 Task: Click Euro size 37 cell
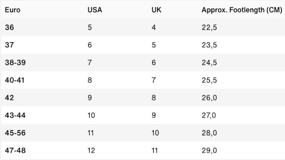click(10, 45)
